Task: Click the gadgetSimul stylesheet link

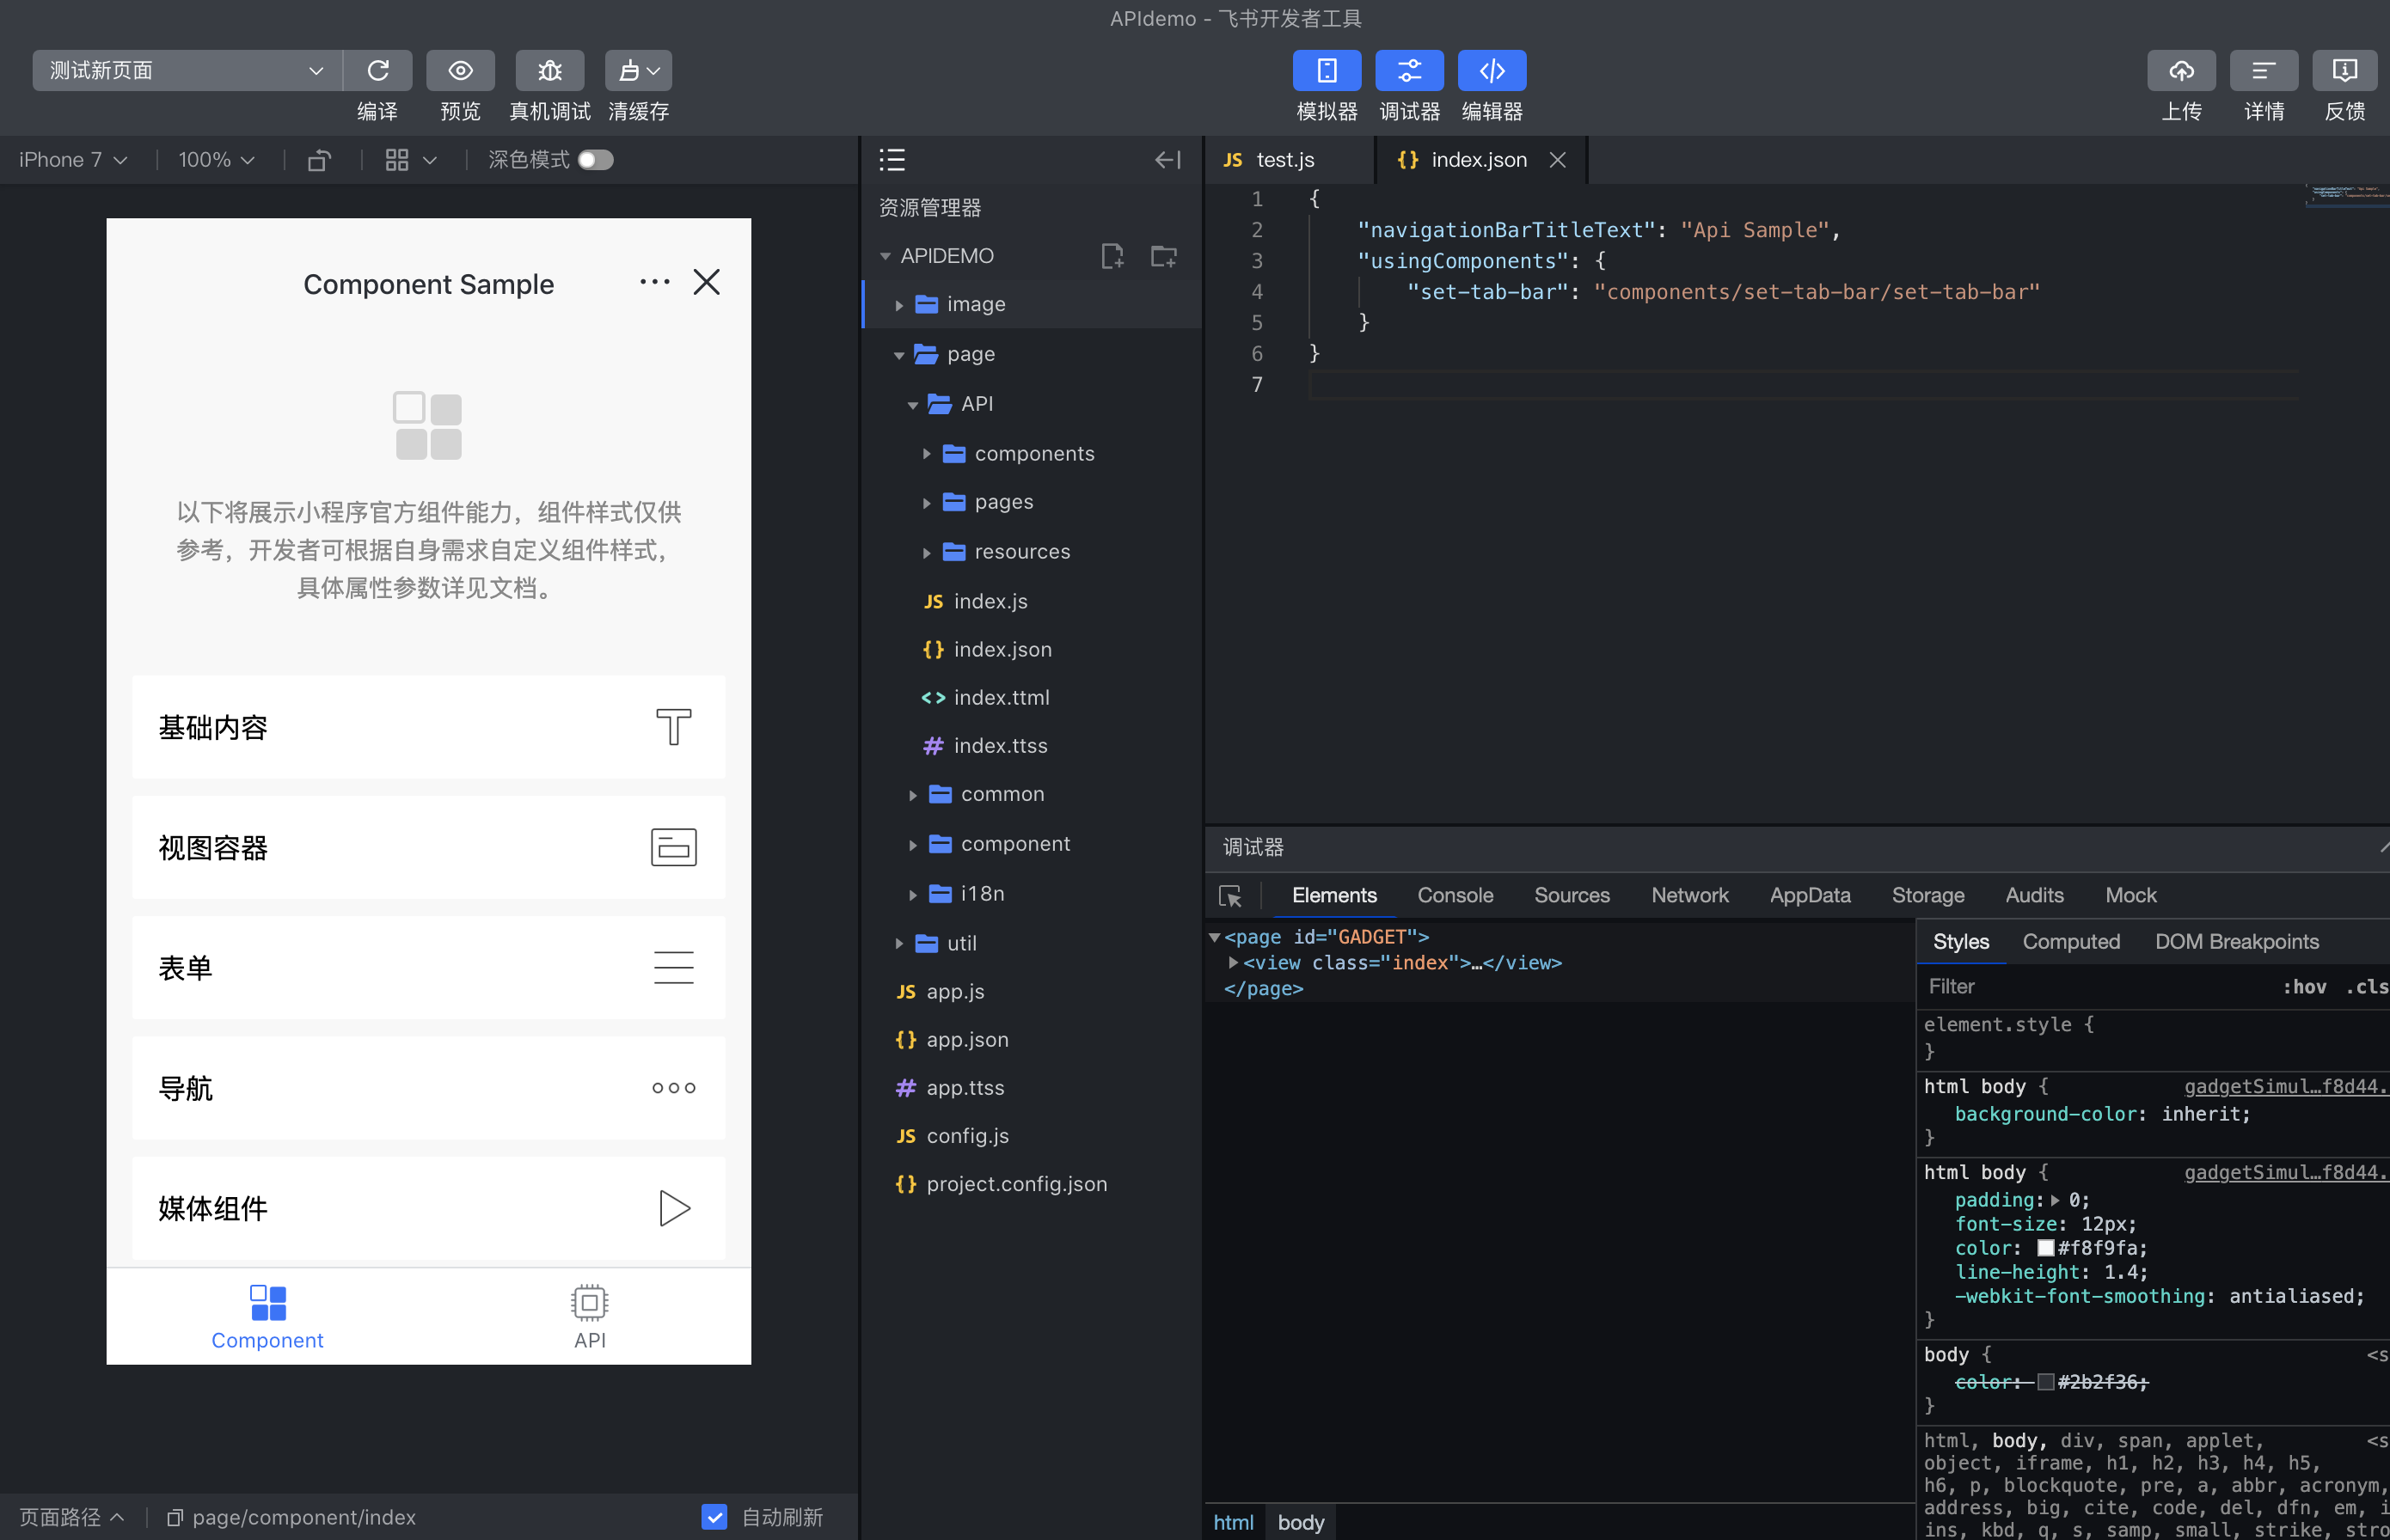Action: [x=2285, y=1086]
